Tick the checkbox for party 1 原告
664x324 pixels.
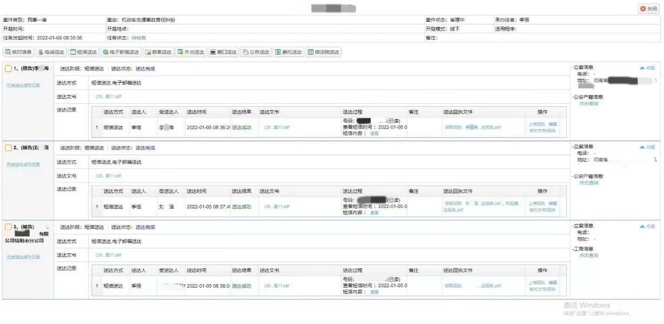coord(8,69)
